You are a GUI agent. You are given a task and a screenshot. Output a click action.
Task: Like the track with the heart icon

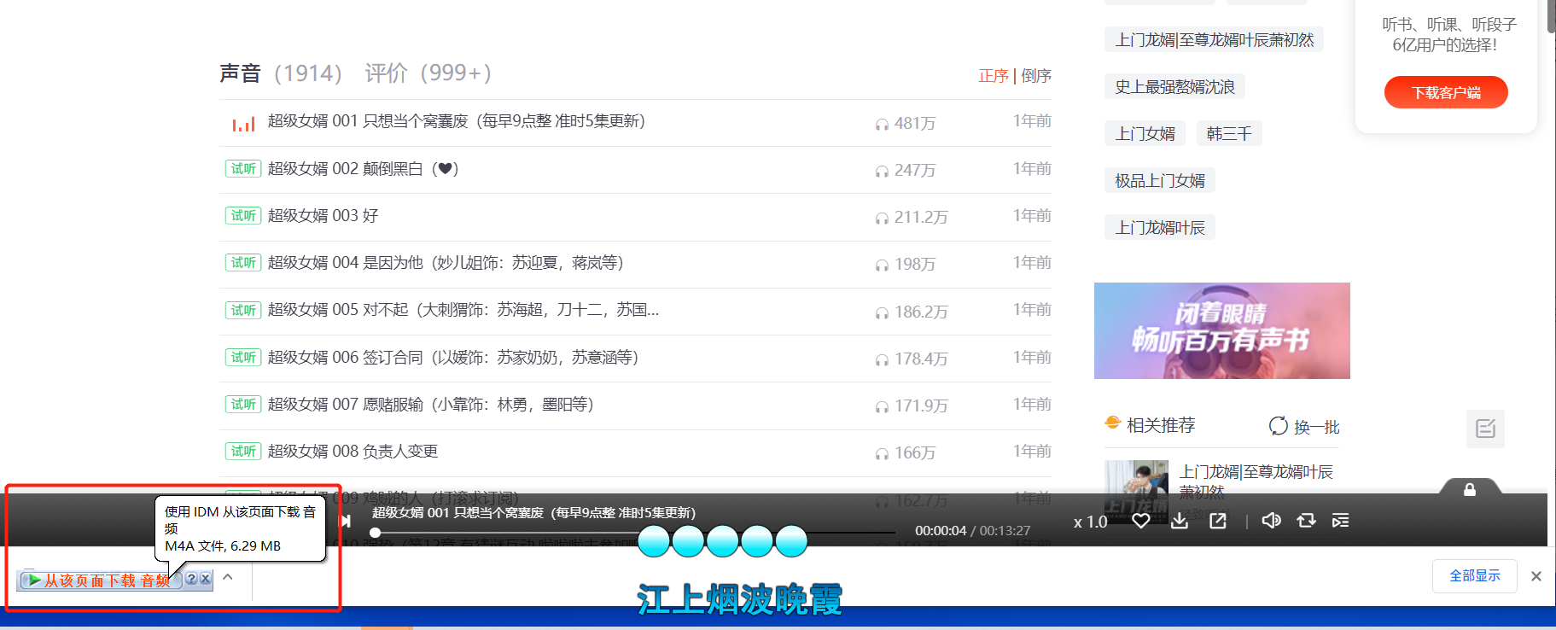1141,521
